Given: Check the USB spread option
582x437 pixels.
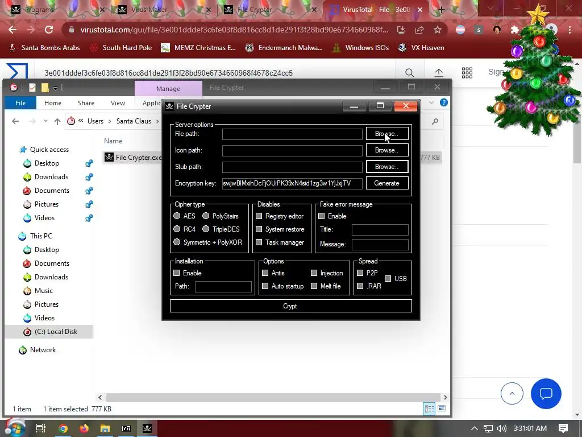Looking at the screenshot, I should (x=388, y=278).
